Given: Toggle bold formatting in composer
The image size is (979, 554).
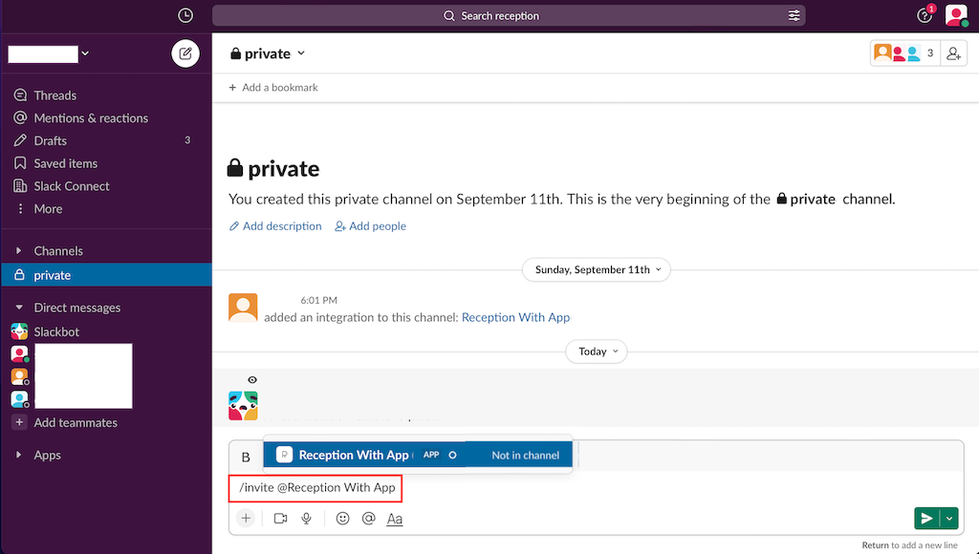Looking at the screenshot, I should click(x=246, y=457).
